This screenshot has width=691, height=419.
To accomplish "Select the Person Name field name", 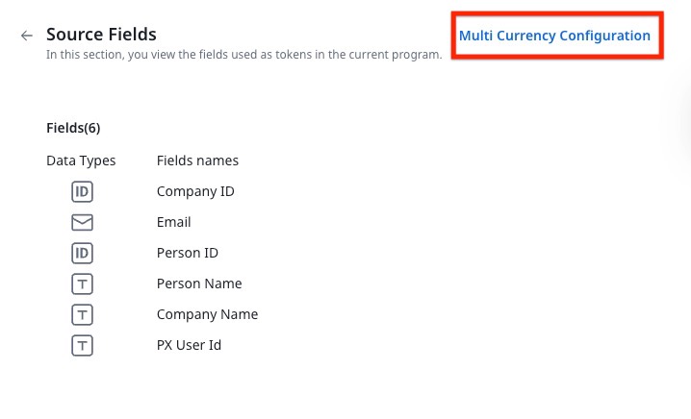I will [x=199, y=283].
